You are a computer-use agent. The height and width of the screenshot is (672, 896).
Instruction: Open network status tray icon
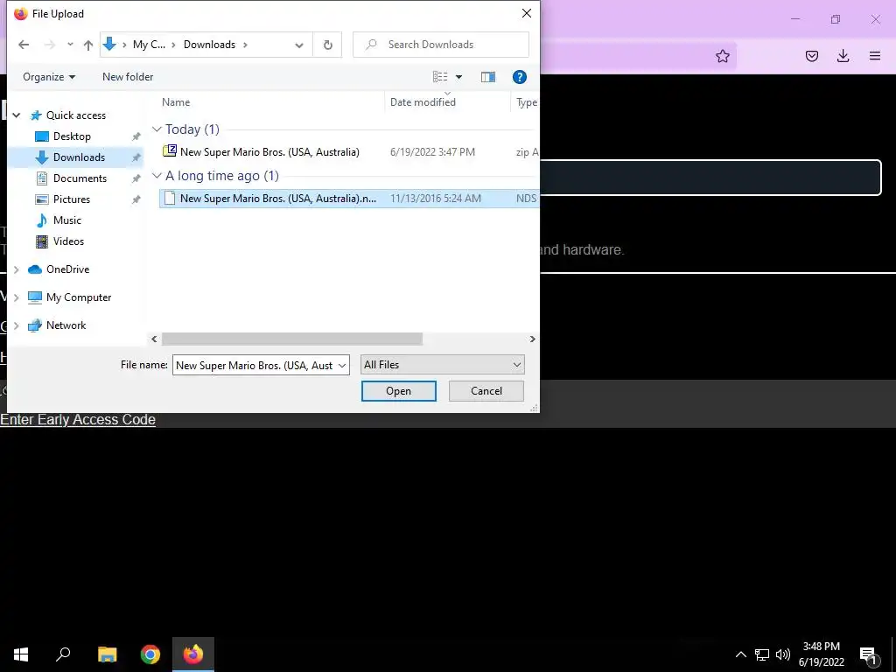click(x=762, y=654)
